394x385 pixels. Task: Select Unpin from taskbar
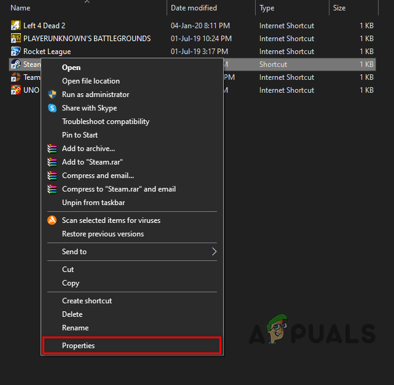[x=93, y=203]
